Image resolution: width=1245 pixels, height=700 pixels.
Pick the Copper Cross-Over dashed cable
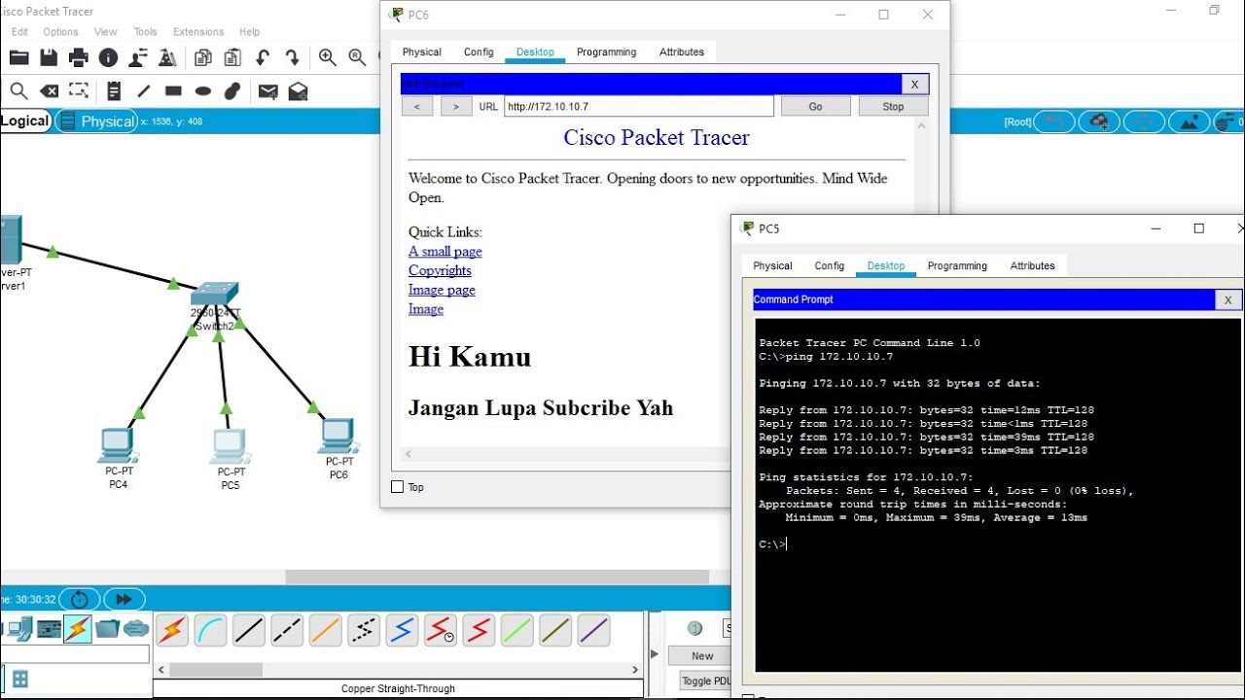[x=287, y=631]
